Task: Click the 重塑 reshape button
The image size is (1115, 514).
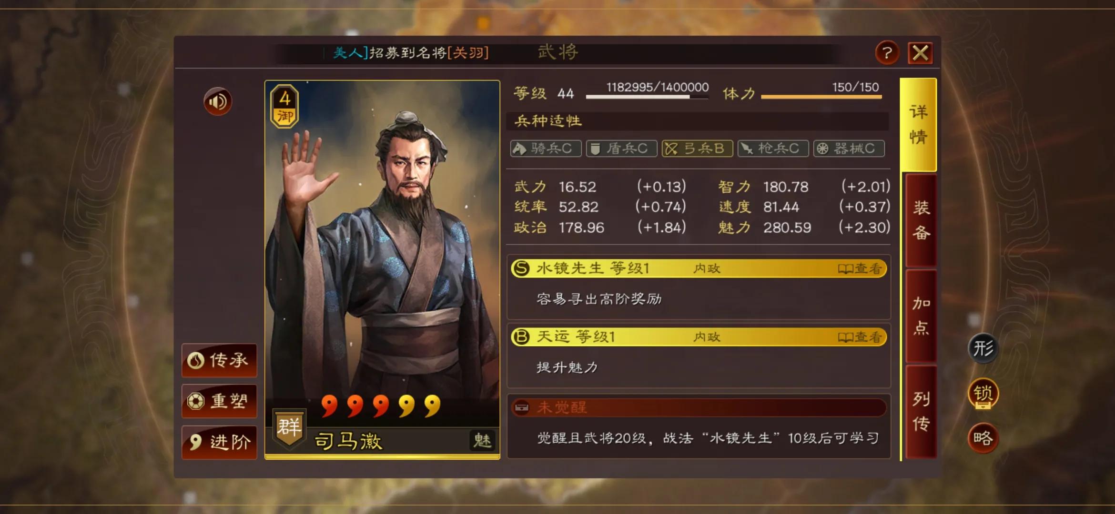Action: click(x=219, y=401)
